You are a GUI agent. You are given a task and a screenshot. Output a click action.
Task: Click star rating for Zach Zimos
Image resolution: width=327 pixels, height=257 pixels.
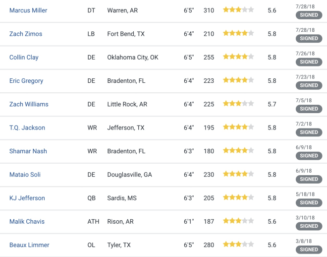tap(238, 33)
